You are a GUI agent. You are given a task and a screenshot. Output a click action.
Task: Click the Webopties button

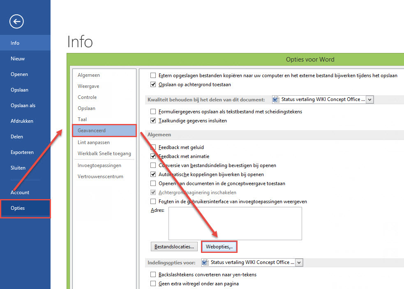(219, 247)
